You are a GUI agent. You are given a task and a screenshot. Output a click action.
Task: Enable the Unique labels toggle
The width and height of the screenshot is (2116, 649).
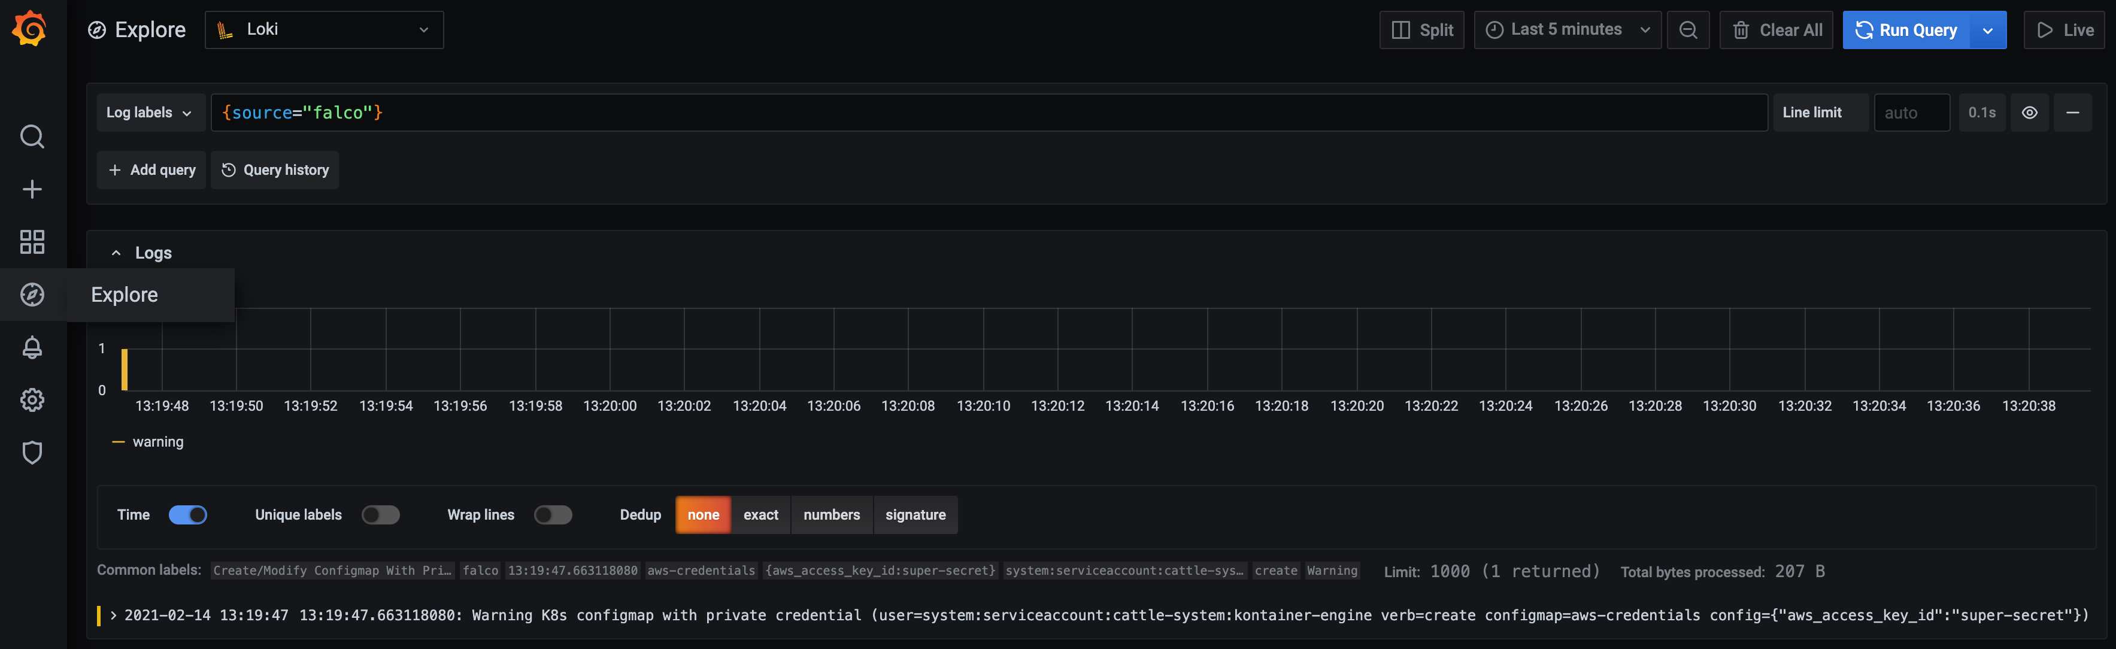click(380, 514)
